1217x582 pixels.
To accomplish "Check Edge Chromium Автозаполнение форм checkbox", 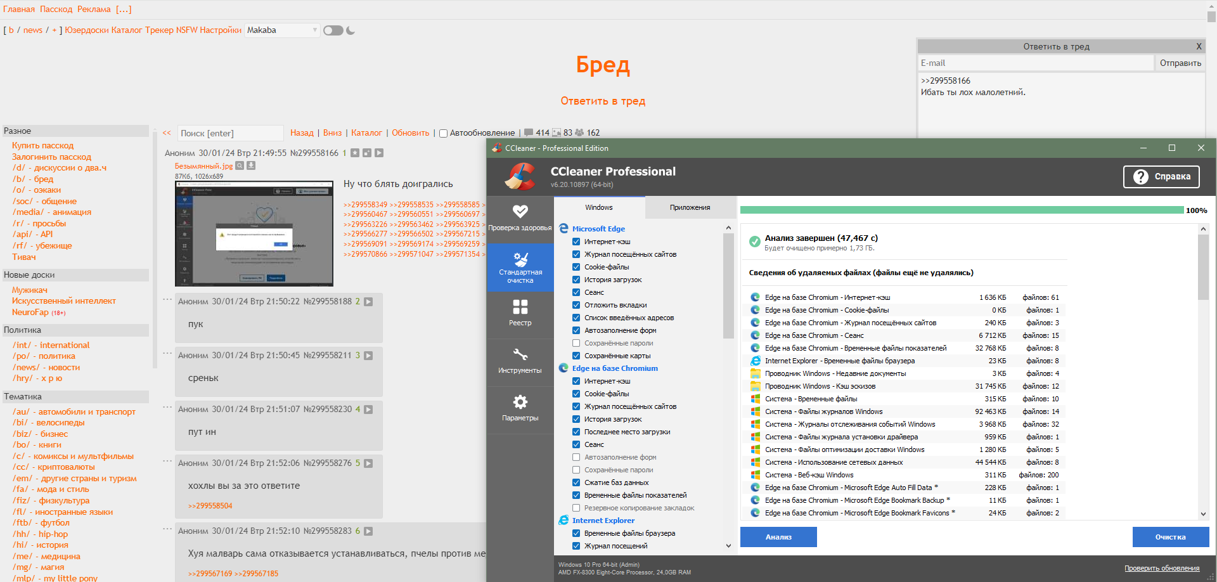I will tap(576, 457).
